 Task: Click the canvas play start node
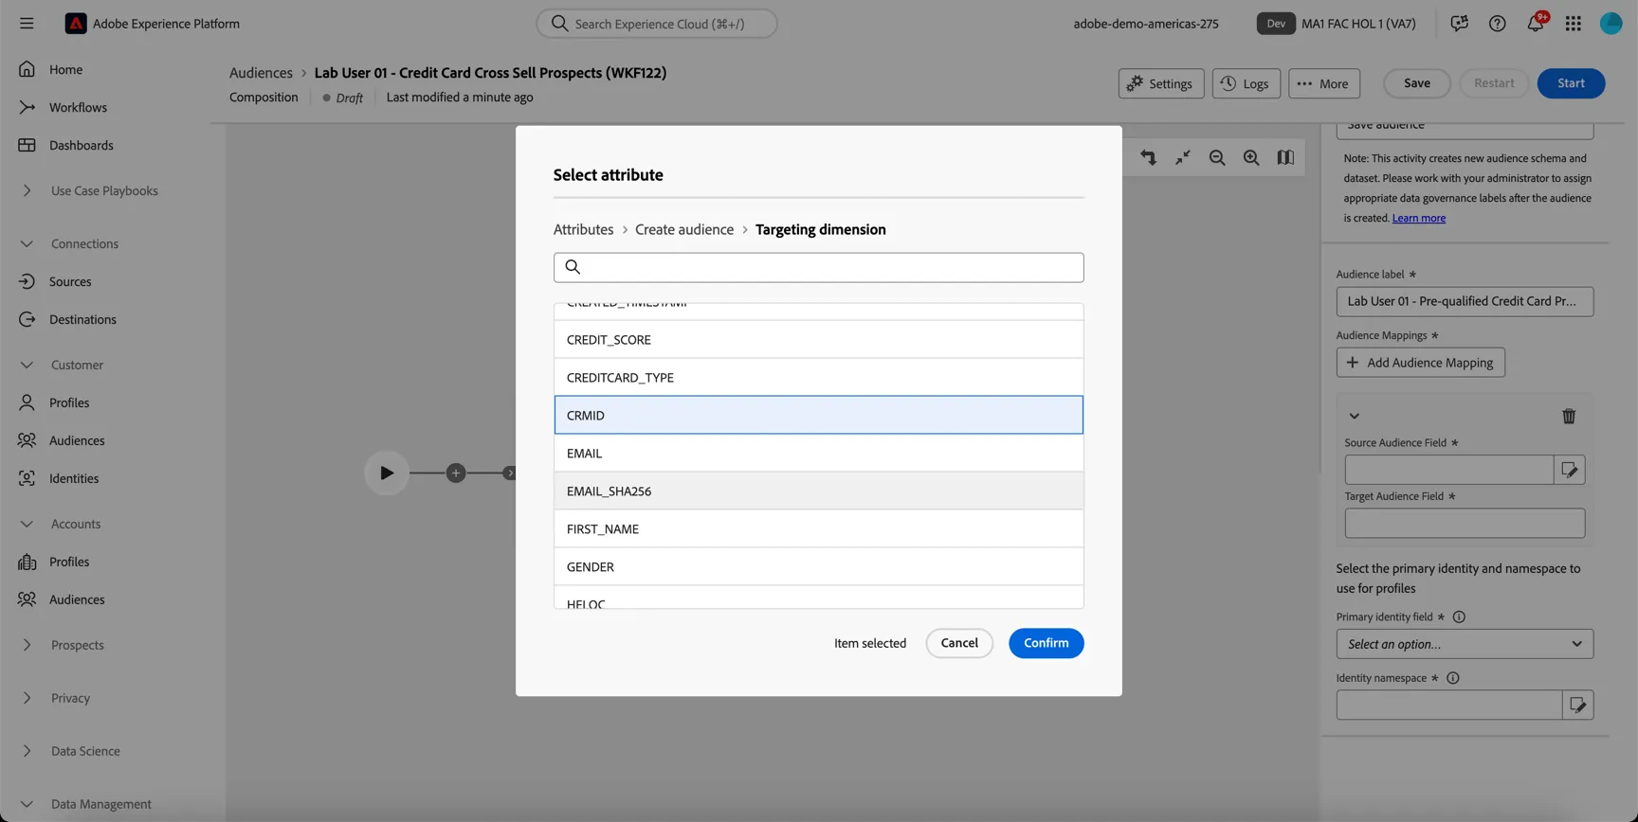coord(387,473)
